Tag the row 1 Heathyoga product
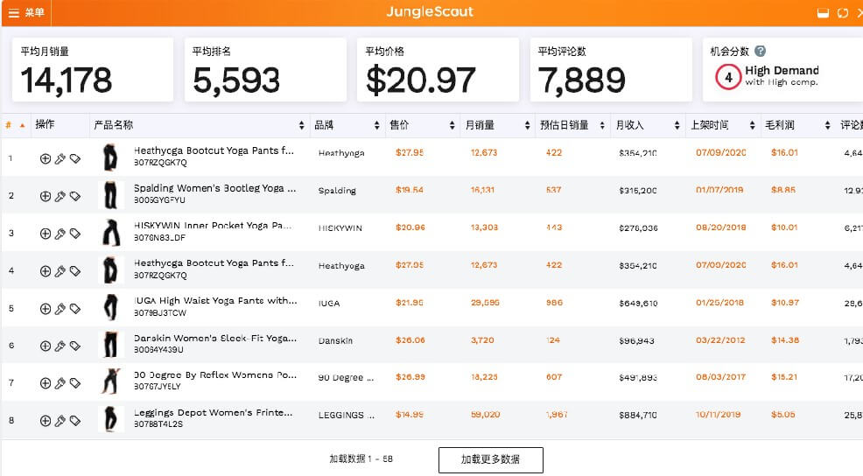 (75, 158)
